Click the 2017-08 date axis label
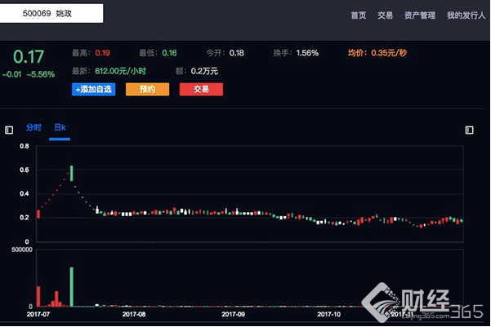 point(134,314)
